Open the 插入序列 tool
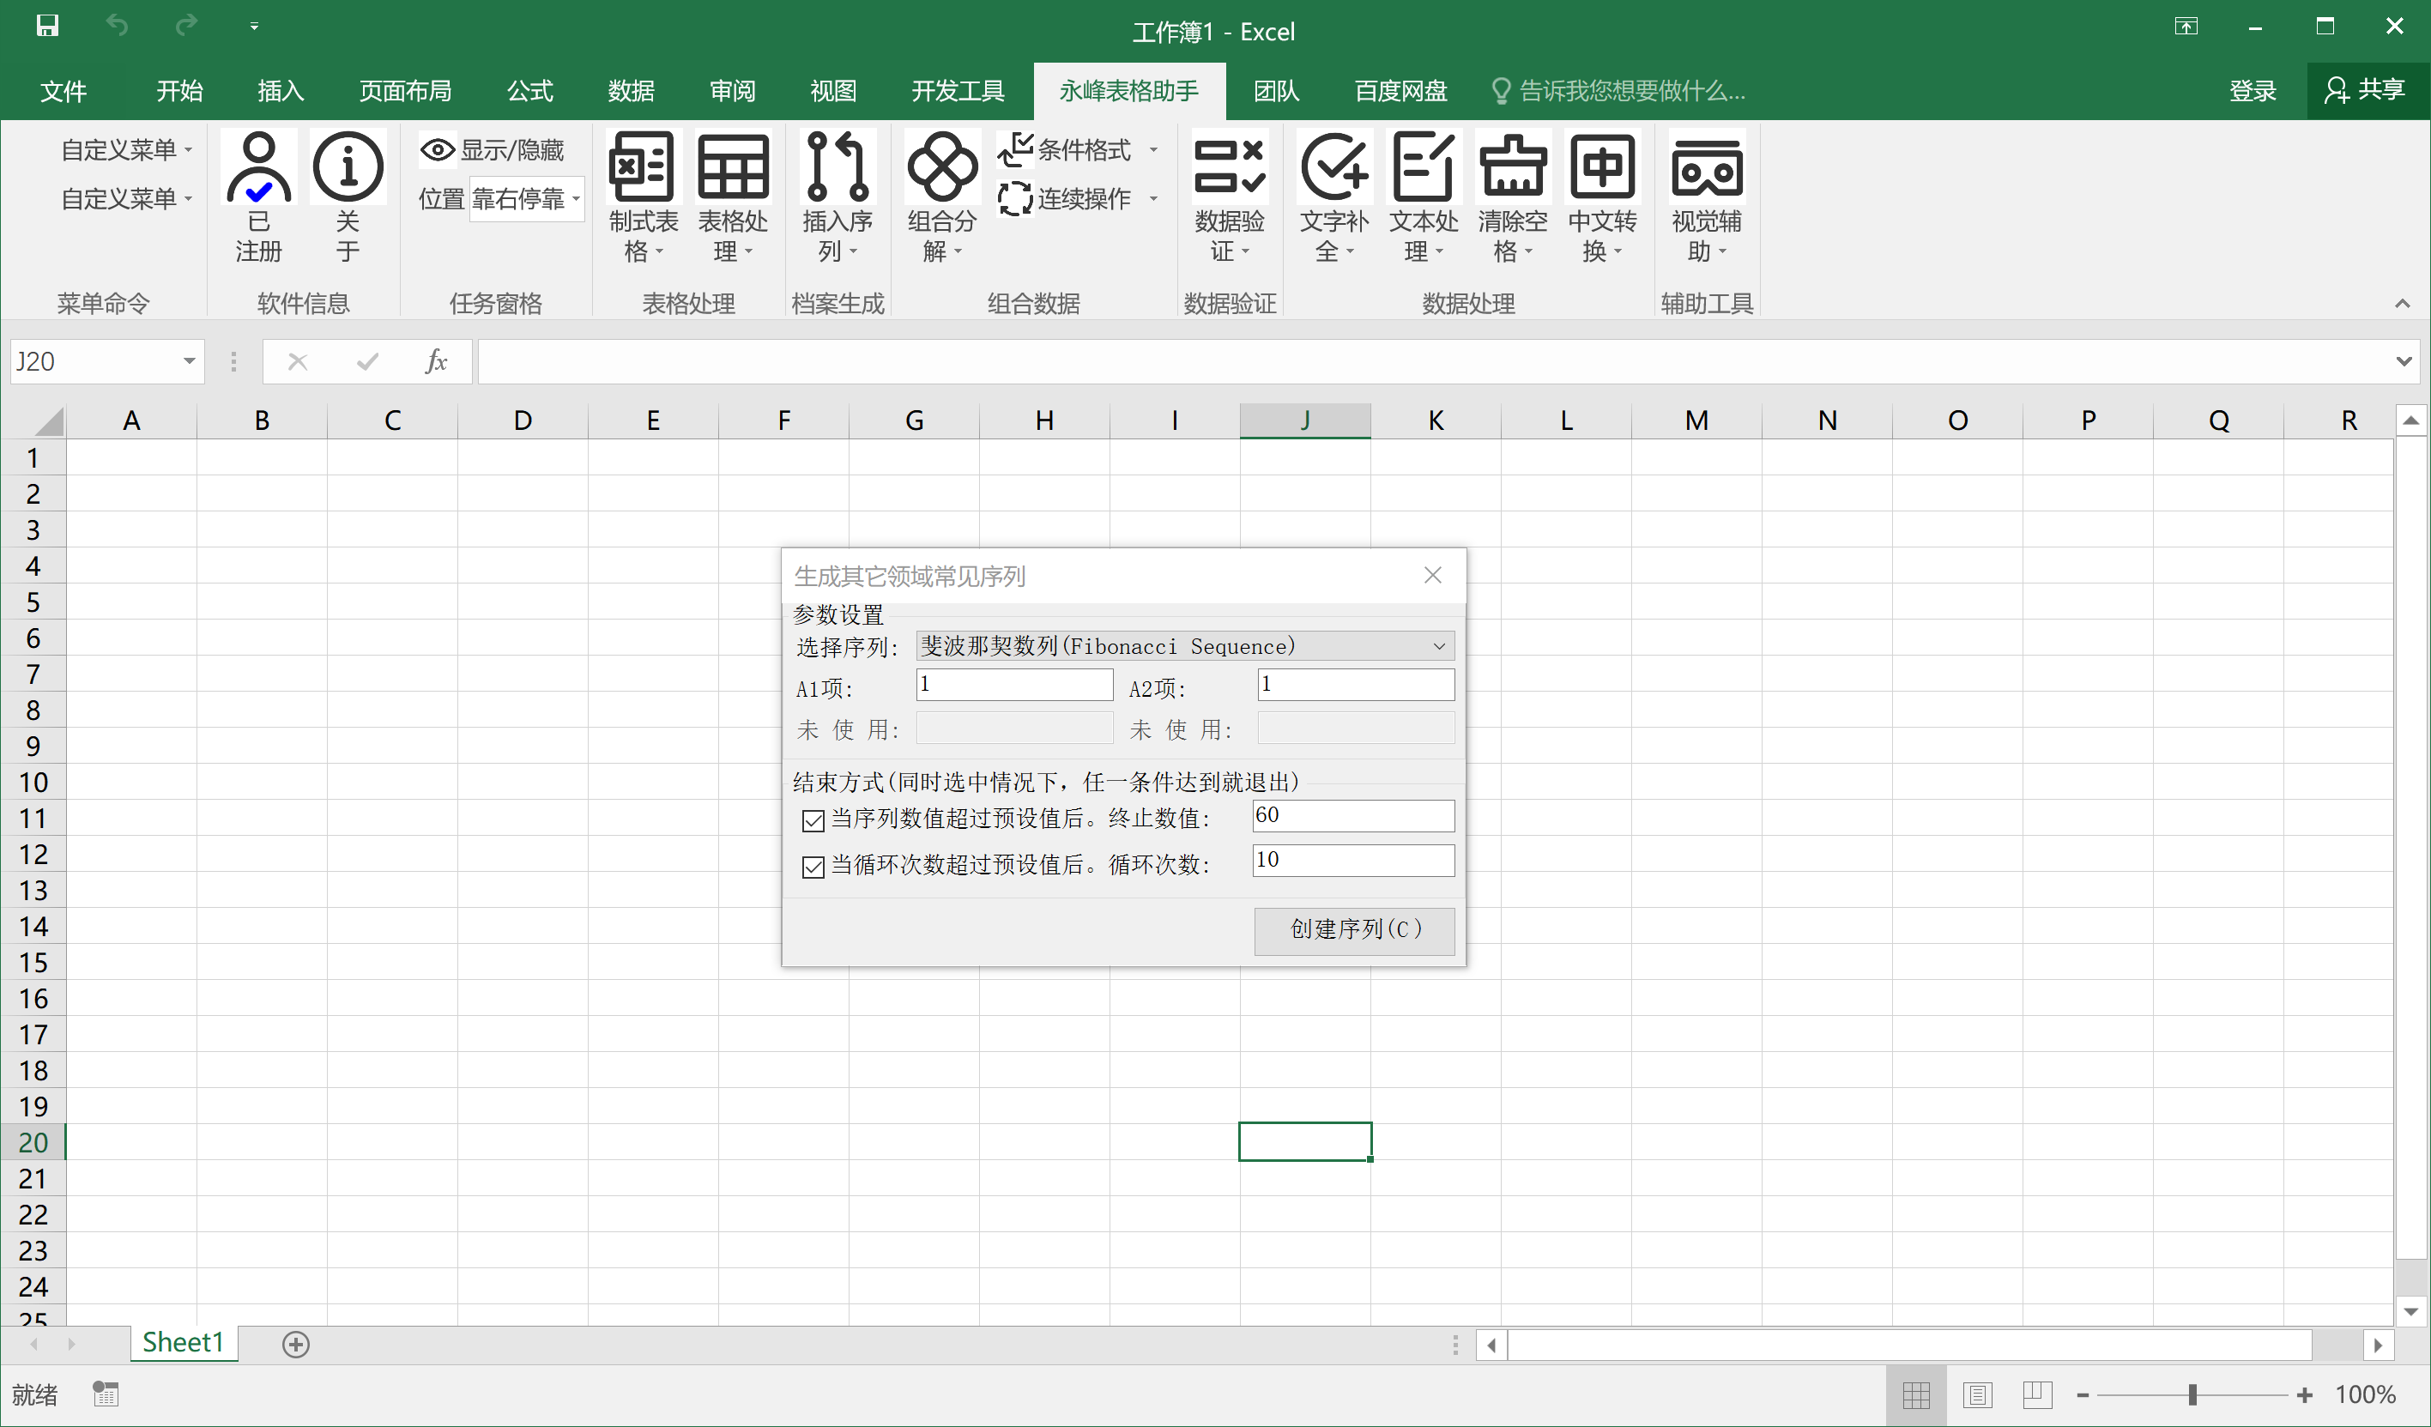The image size is (2431, 1427). (837, 198)
